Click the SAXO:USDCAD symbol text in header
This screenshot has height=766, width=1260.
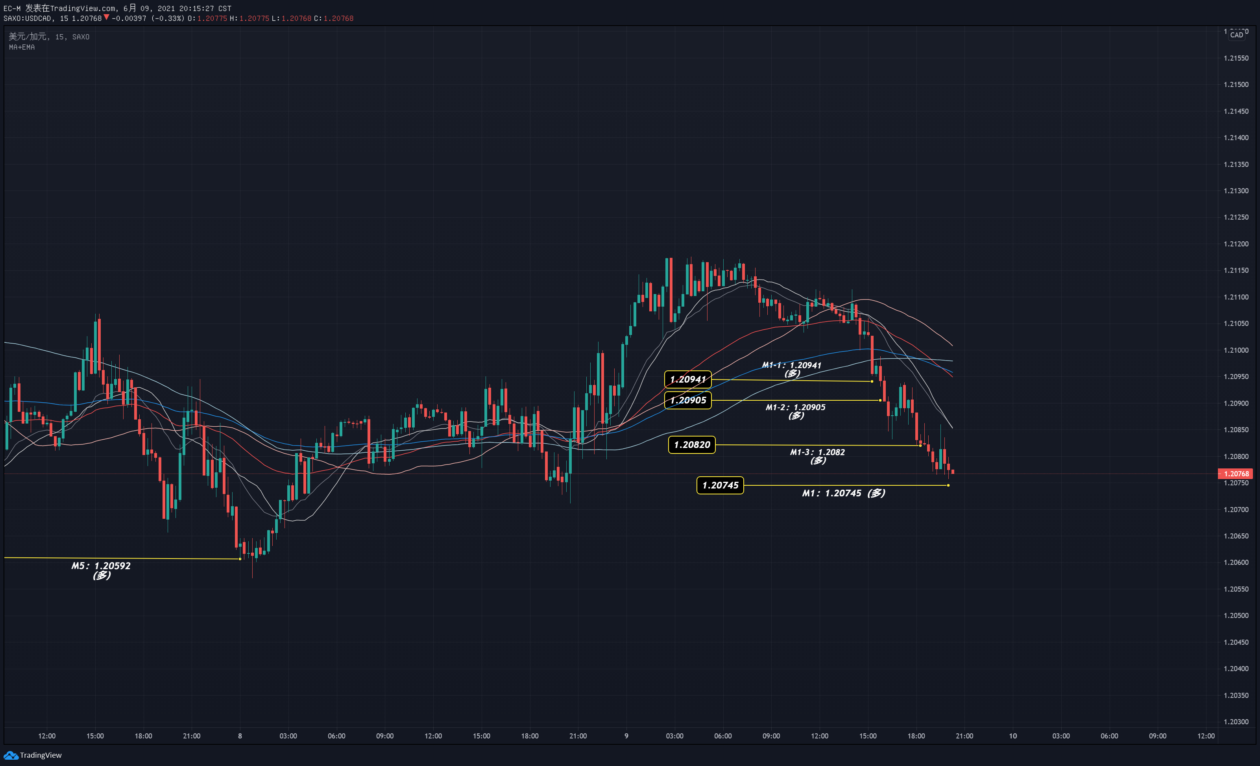tap(28, 19)
